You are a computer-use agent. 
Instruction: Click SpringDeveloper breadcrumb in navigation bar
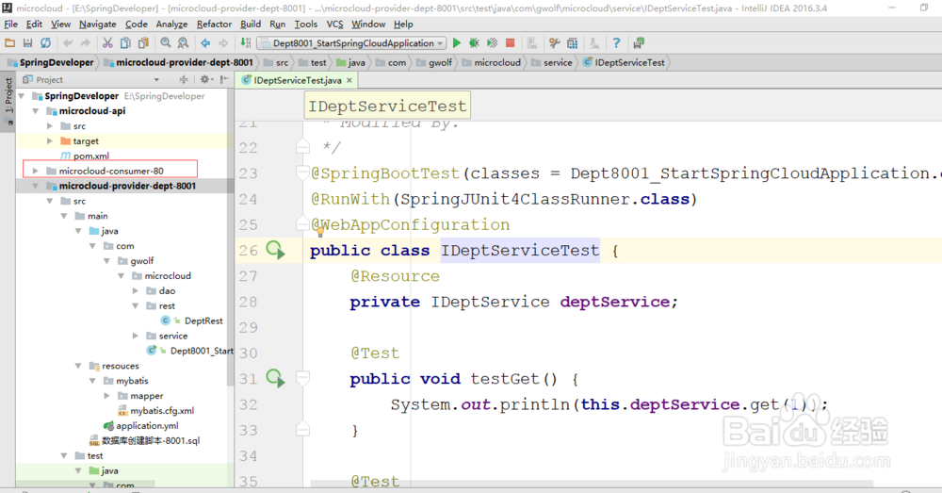pyautogui.click(x=51, y=62)
